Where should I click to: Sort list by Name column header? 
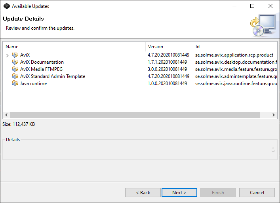pyautogui.click(x=74, y=47)
